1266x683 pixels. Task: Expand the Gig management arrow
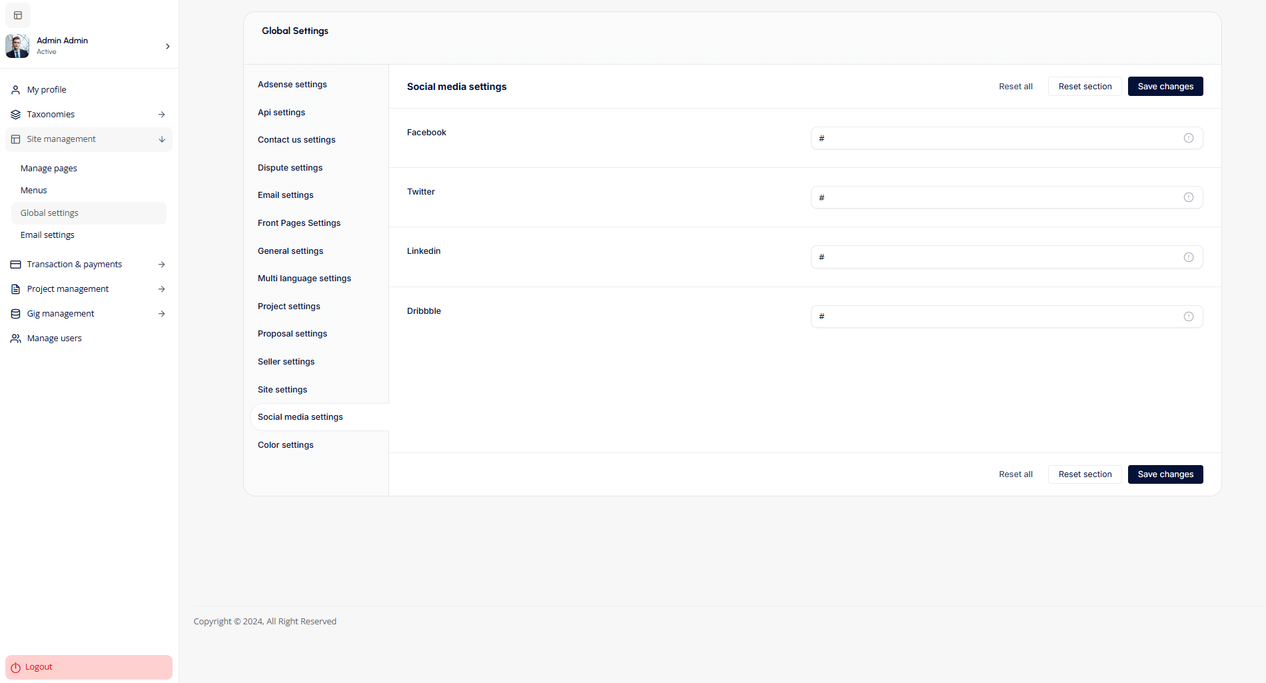point(161,314)
